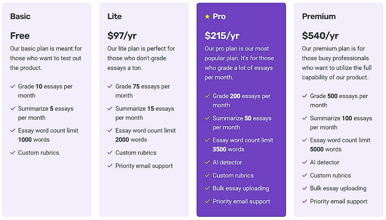Viewport: 386px width, 220px height.
Task: Select the Free price label on Basic
Action: click(19, 36)
